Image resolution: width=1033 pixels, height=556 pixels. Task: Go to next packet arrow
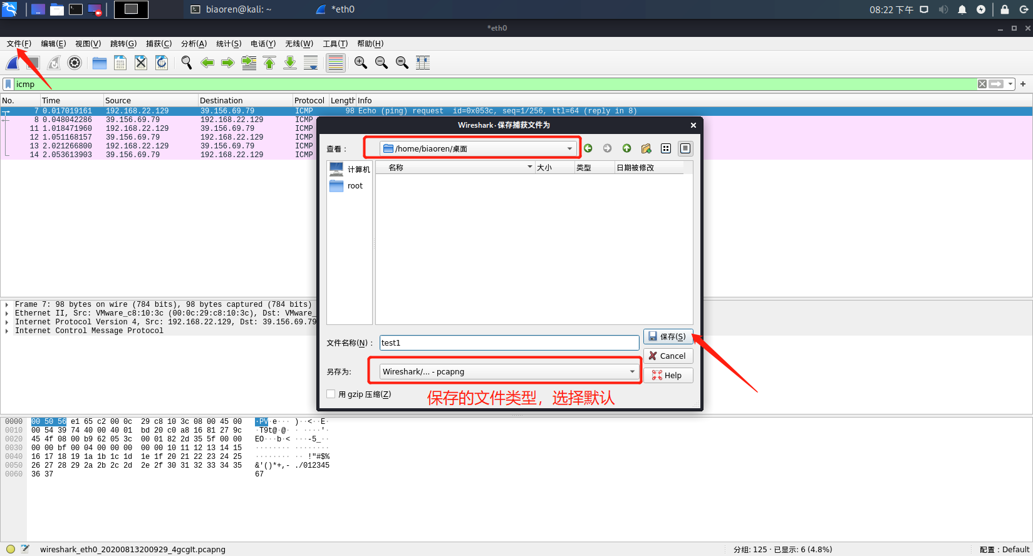pos(228,63)
